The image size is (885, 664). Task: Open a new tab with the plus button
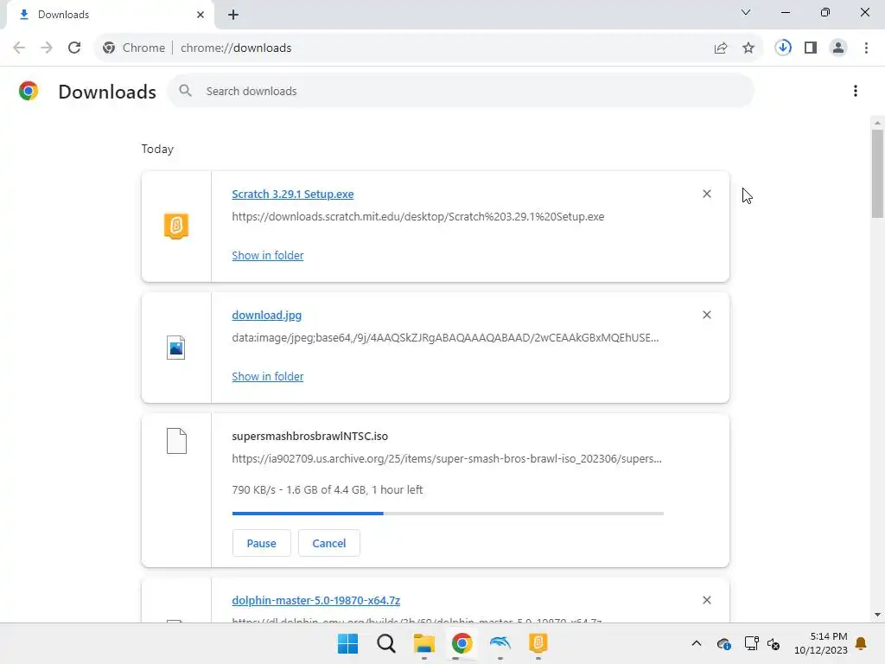[233, 15]
